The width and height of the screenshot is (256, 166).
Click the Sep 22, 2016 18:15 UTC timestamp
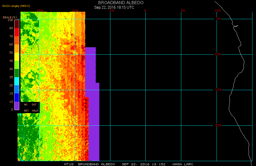pos(114,7)
